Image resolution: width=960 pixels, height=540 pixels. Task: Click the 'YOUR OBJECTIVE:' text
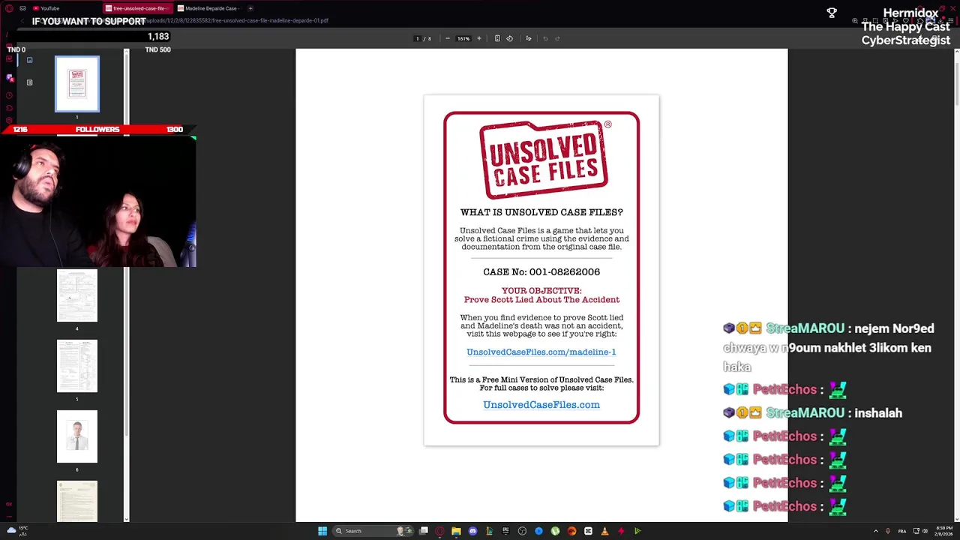tap(541, 291)
